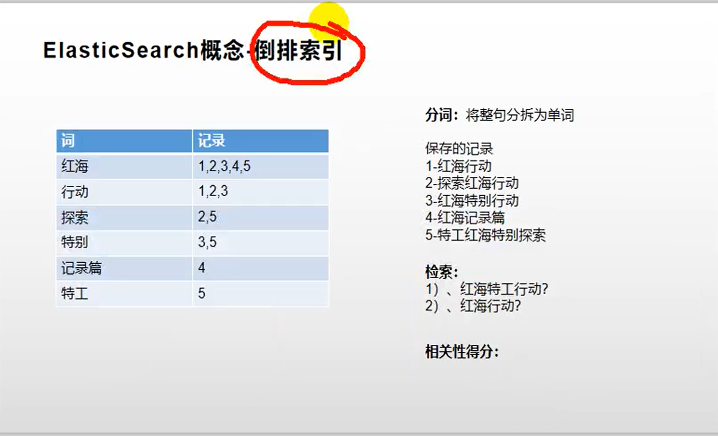Click the slide title 'ElasticSearch概念-倒排索引'
Viewport: 718px width, 436px height.
tap(193, 51)
